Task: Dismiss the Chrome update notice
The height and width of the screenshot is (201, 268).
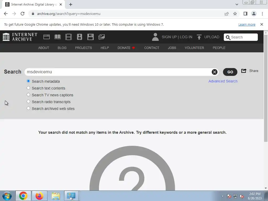Action: tap(262, 24)
